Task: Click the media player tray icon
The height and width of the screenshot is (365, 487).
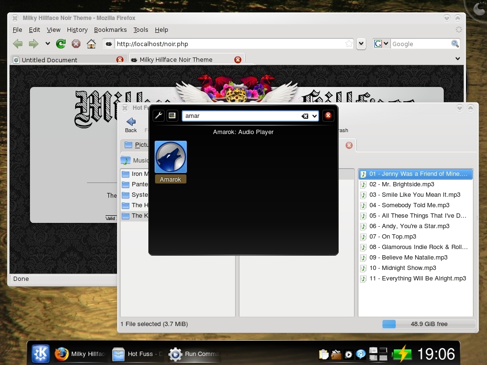Action: click(349, 354)
